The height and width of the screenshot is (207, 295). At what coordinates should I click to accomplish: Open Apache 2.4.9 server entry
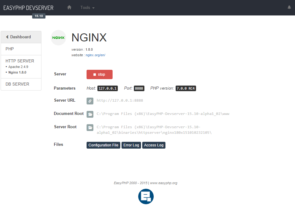point(18,67)
